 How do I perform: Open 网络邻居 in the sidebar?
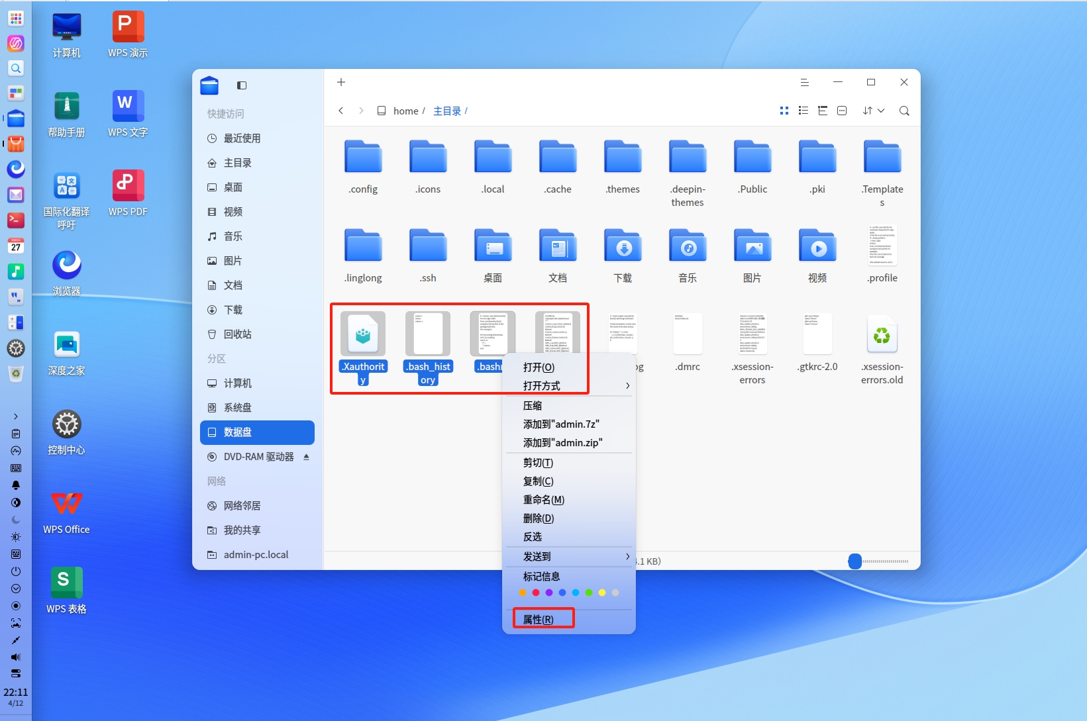tap(257, 505)
